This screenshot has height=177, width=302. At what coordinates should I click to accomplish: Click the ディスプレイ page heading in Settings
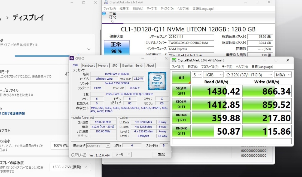tap(28, 18)
